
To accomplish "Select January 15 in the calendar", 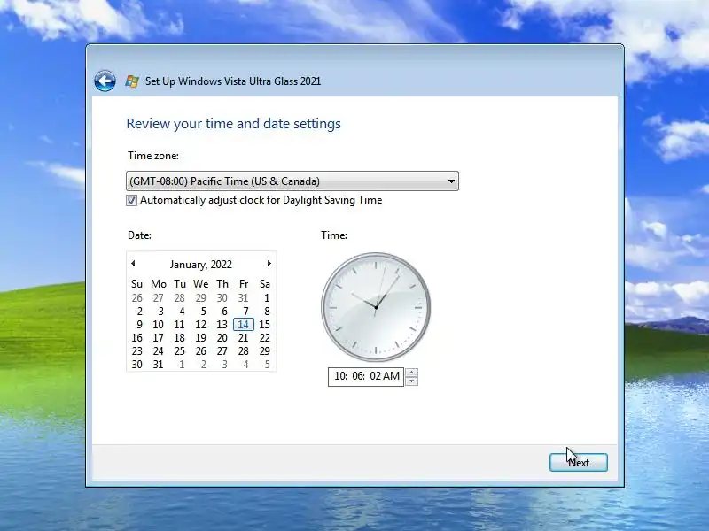I will (x=264, y=324).
